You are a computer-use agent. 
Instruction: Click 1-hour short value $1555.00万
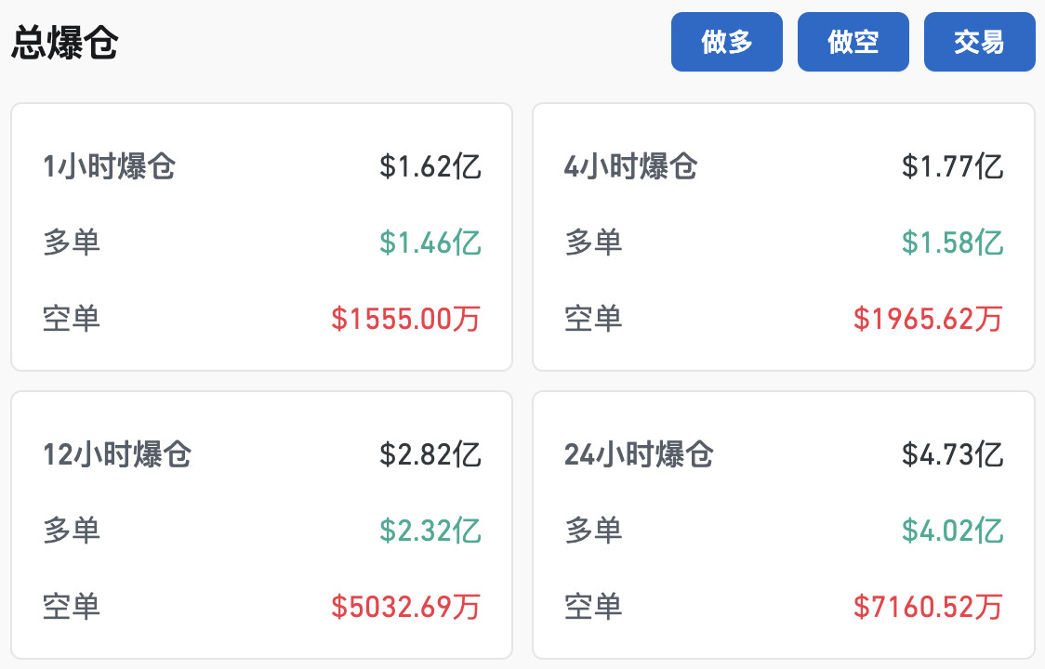(x=406, y=320)
